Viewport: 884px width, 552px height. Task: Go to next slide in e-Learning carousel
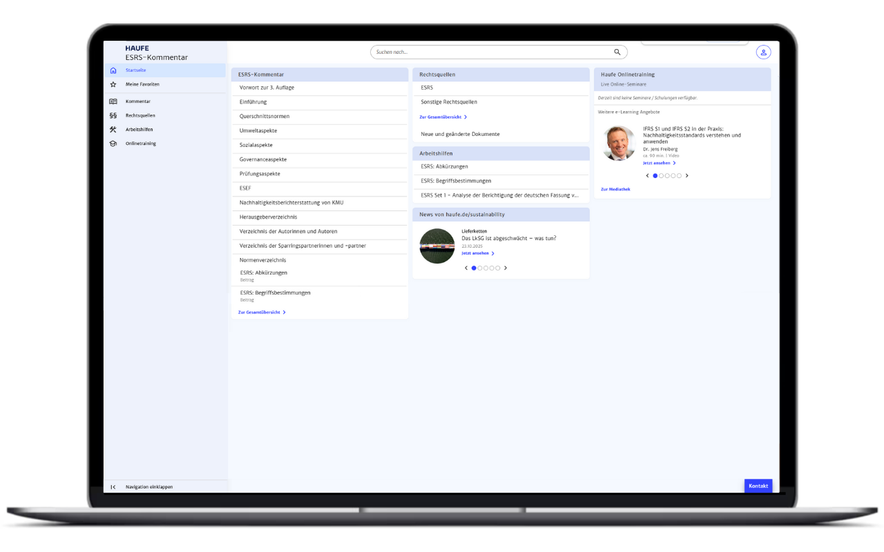[x=686, y=175]
